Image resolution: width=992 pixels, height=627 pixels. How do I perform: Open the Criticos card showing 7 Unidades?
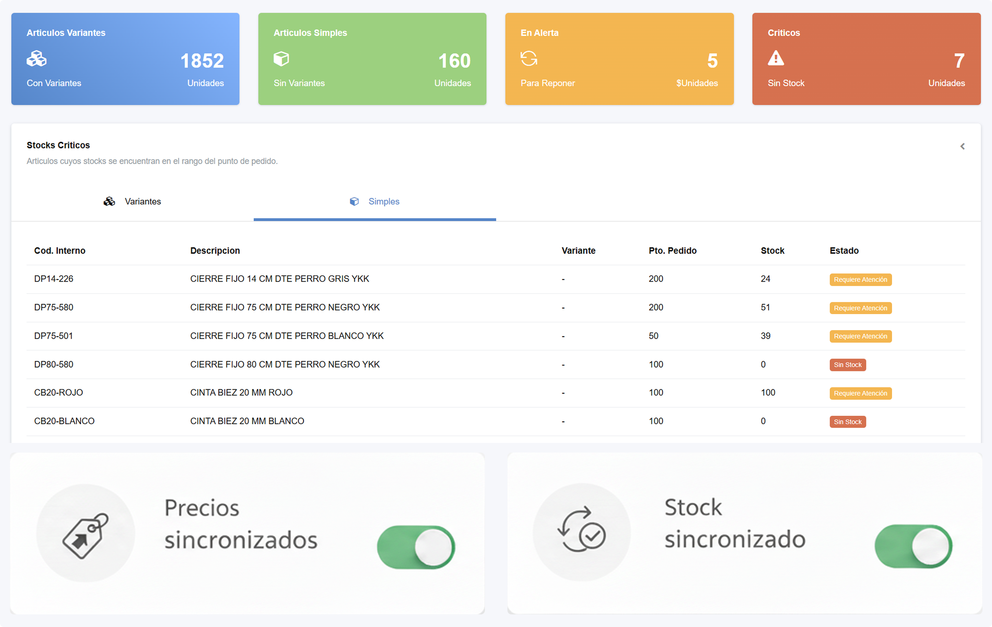(x=867, y=59)
